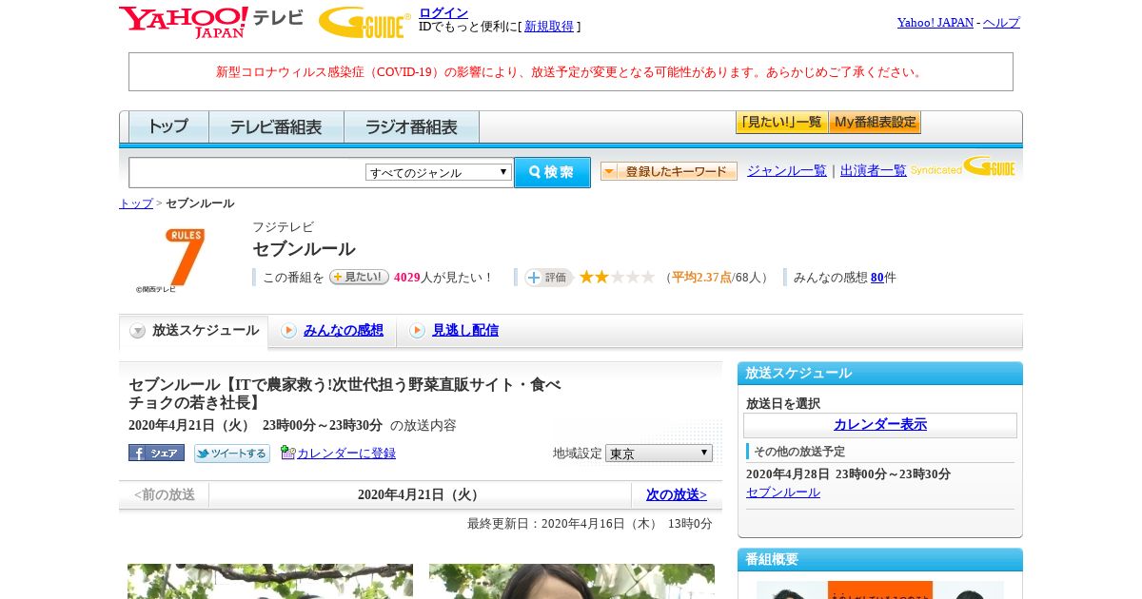The width and height of the screenshot is (1142, 599).
Task: Click the arrow icon beside 見逃し配信 tab
Action: pyautogui.click(x=417, y=331)
